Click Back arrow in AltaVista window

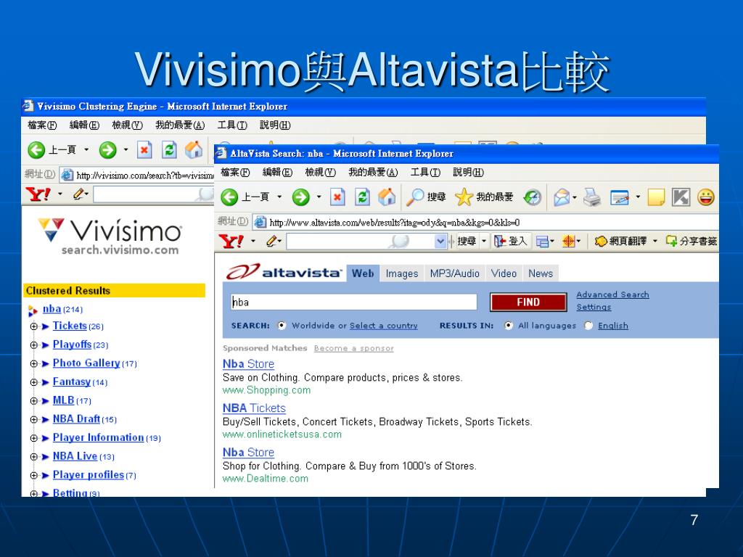click(230, 197)
